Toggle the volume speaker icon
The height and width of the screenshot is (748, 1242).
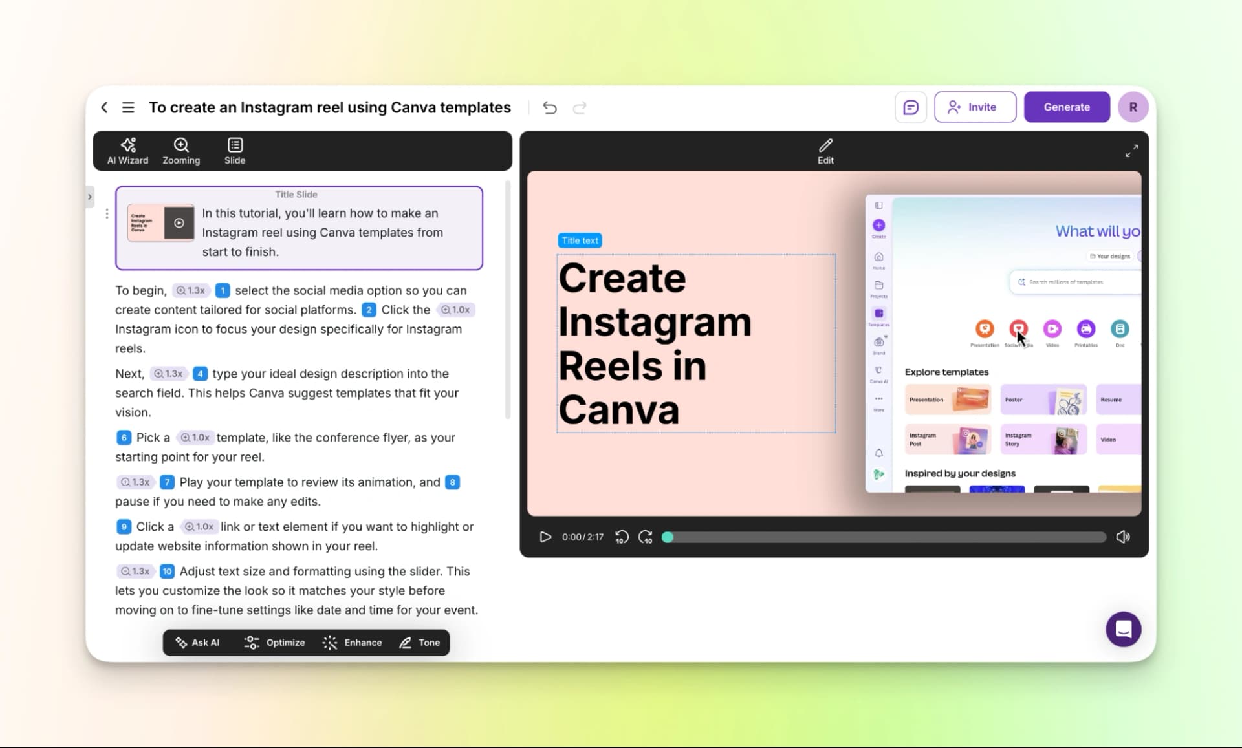pyautogui.click(x=1123, y=537)
